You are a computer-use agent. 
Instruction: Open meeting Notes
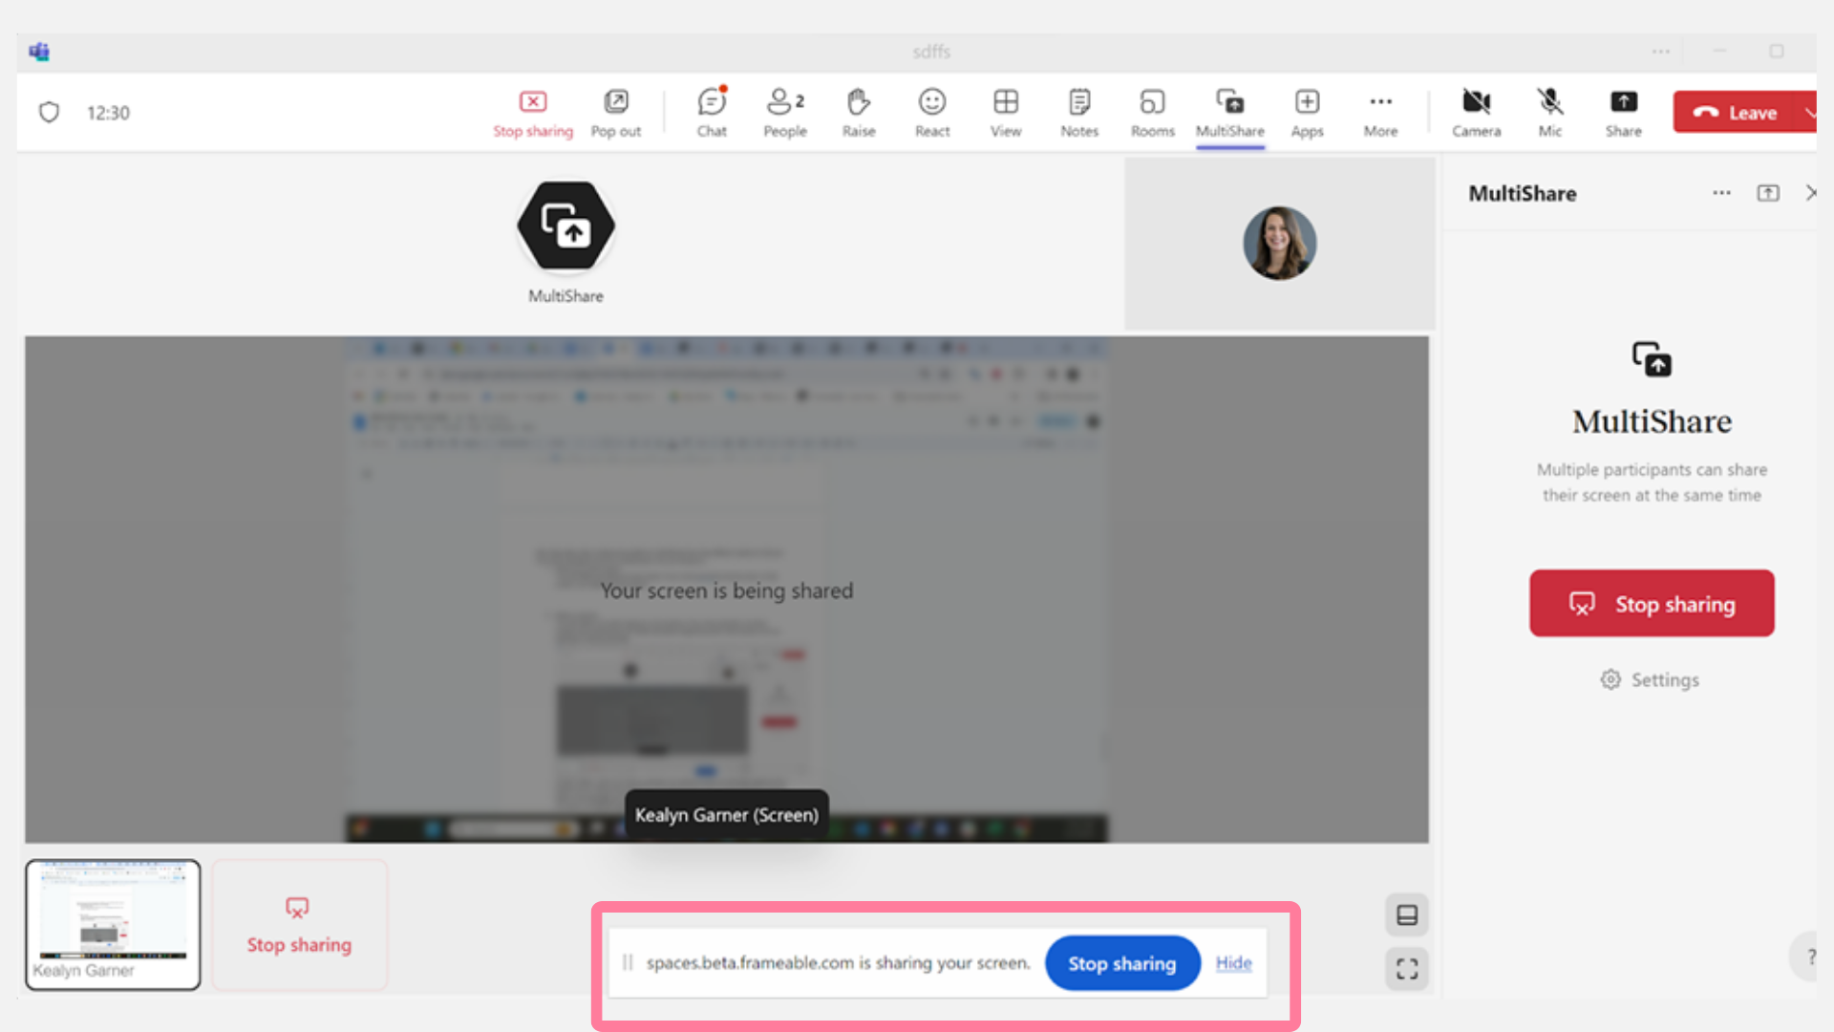[x=1079, y=113]
